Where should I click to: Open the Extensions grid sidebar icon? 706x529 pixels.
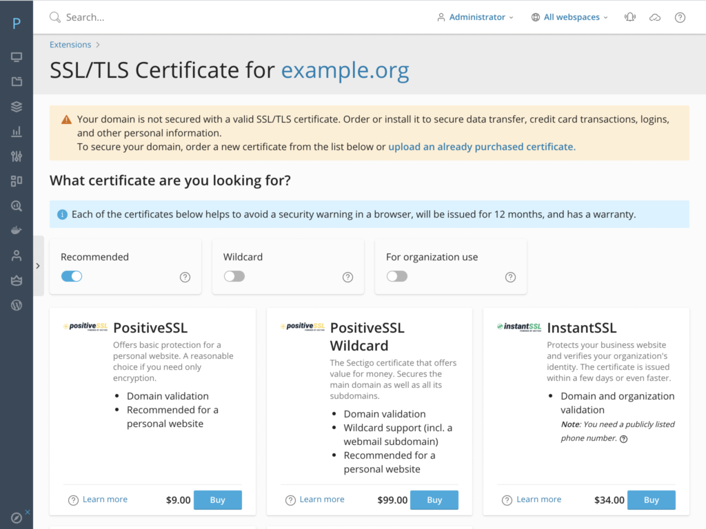[x=17, y=181]
